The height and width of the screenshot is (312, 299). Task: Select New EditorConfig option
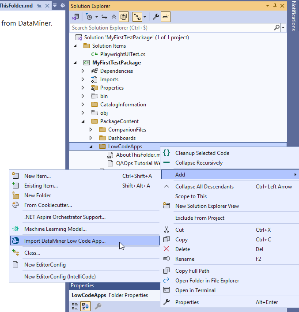[x=85, y=265]
